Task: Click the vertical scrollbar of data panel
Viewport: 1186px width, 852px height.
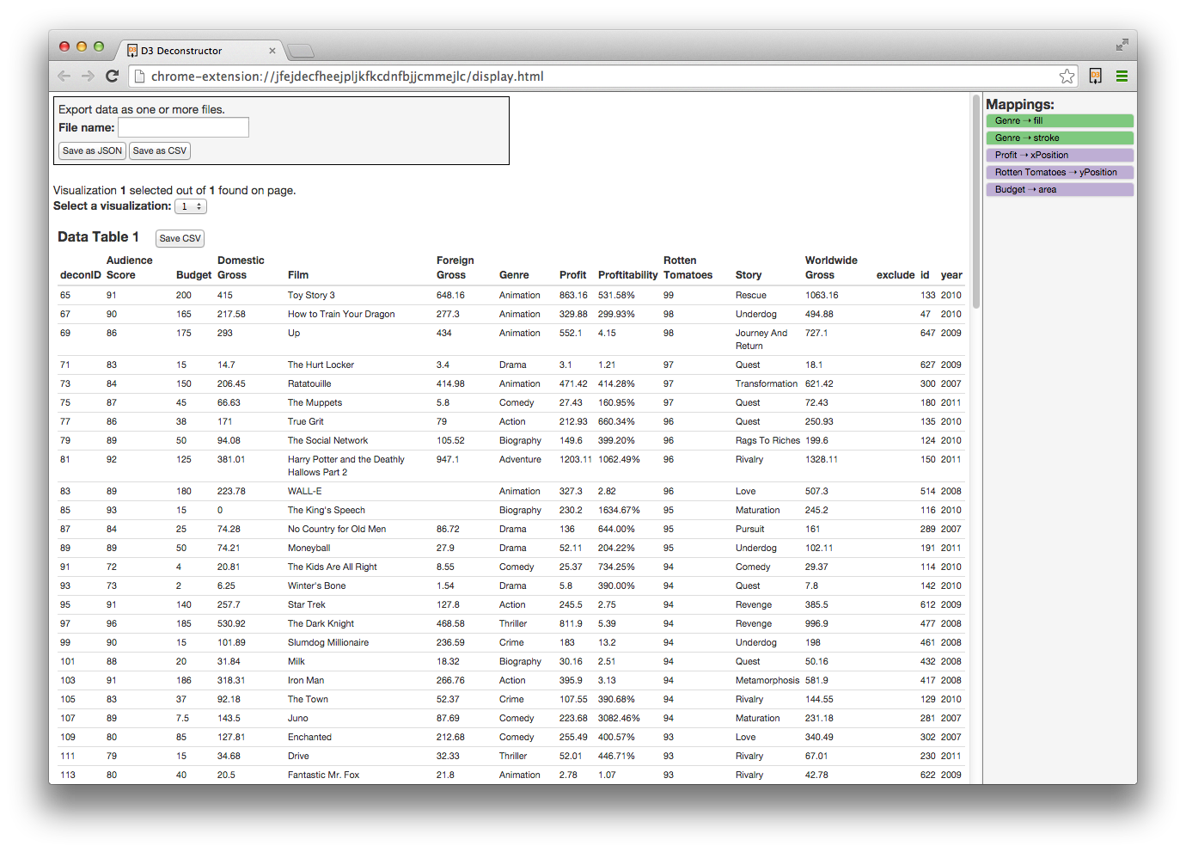Action: (x=976, y=203)
